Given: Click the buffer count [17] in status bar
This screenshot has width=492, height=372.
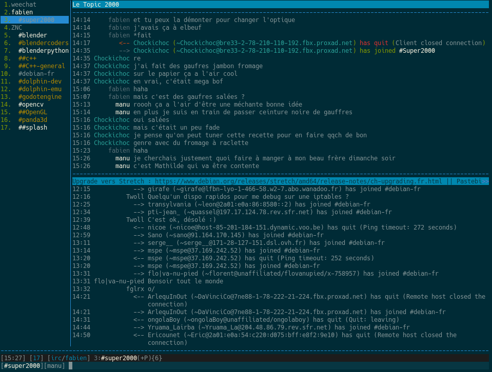Looking at the screenshot, I should tap(36, 358).
